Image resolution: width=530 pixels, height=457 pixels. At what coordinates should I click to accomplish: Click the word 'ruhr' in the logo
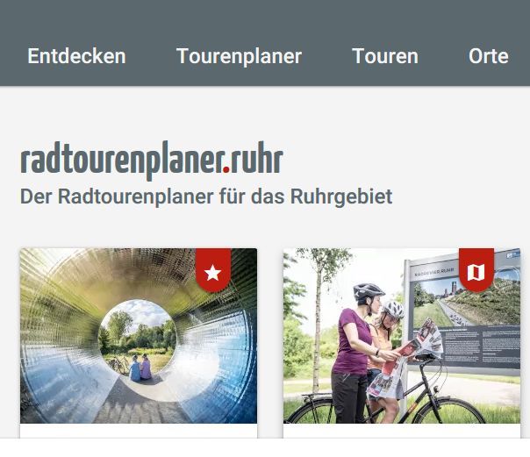256,159
